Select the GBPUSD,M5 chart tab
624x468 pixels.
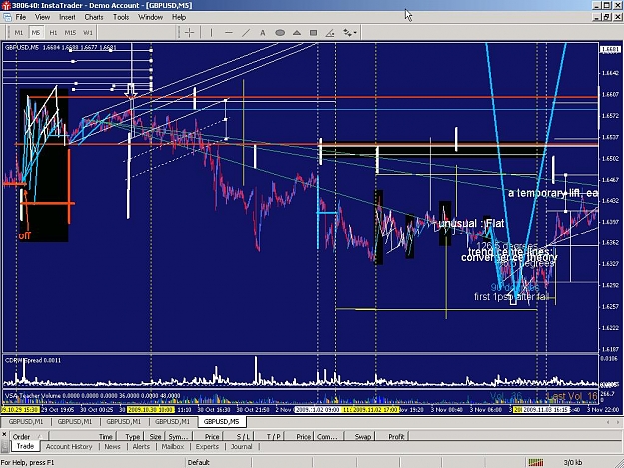point(221,421)
